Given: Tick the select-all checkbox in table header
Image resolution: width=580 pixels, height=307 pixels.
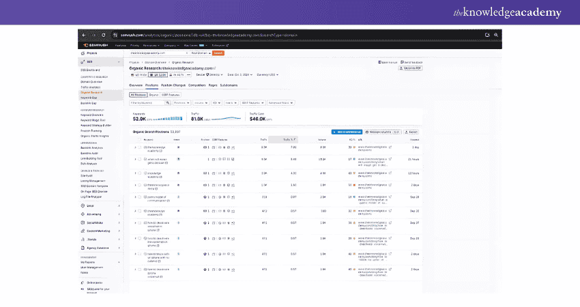Looking at the screenshot, I should pyautogui.click(x=139, y=139).
